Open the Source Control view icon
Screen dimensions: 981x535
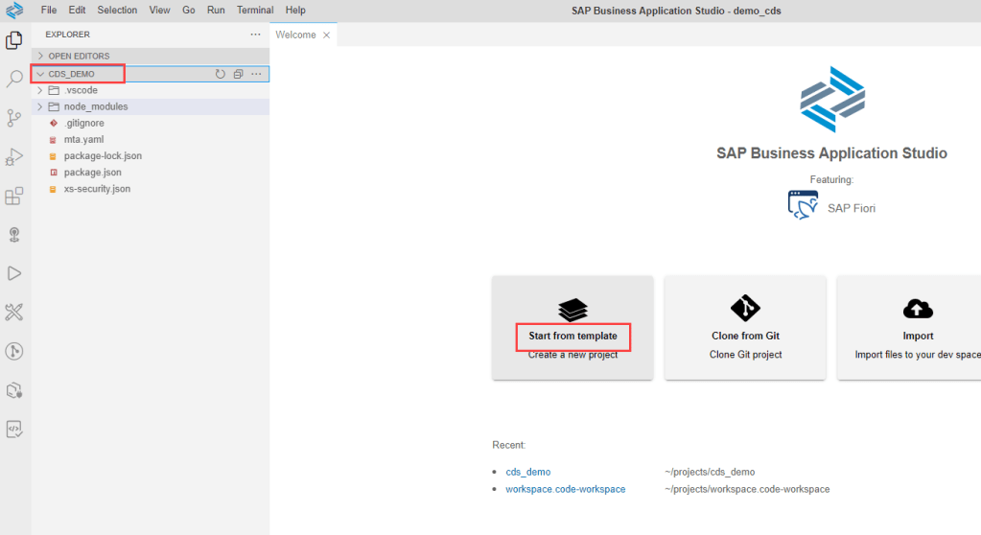pos(14,118)
